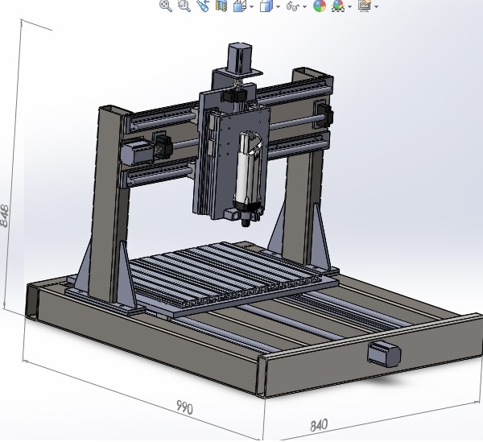
Task: Click the Previous View icon
Action: [203, 6]
